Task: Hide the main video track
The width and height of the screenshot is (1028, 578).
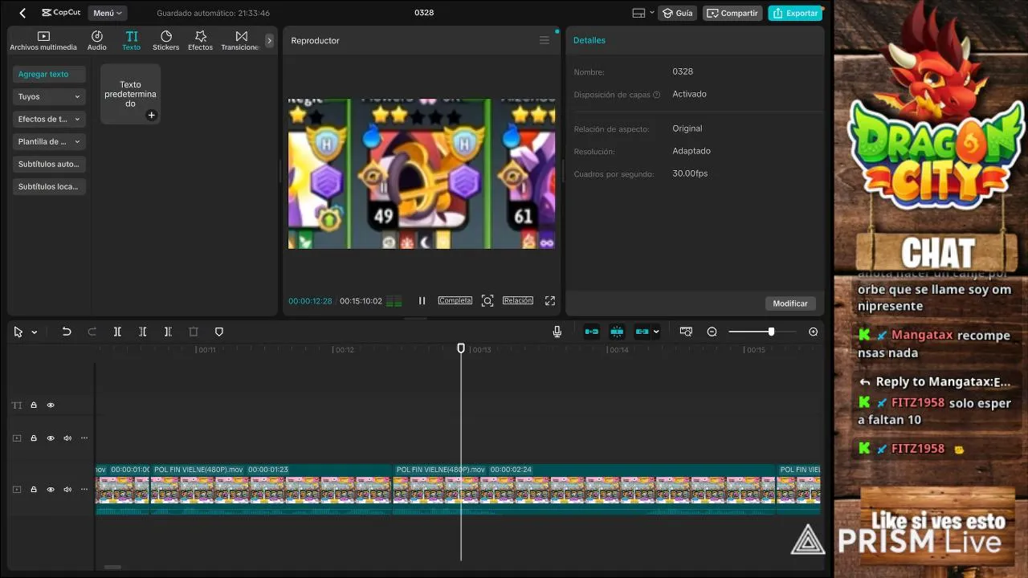Action: (51, 490)
